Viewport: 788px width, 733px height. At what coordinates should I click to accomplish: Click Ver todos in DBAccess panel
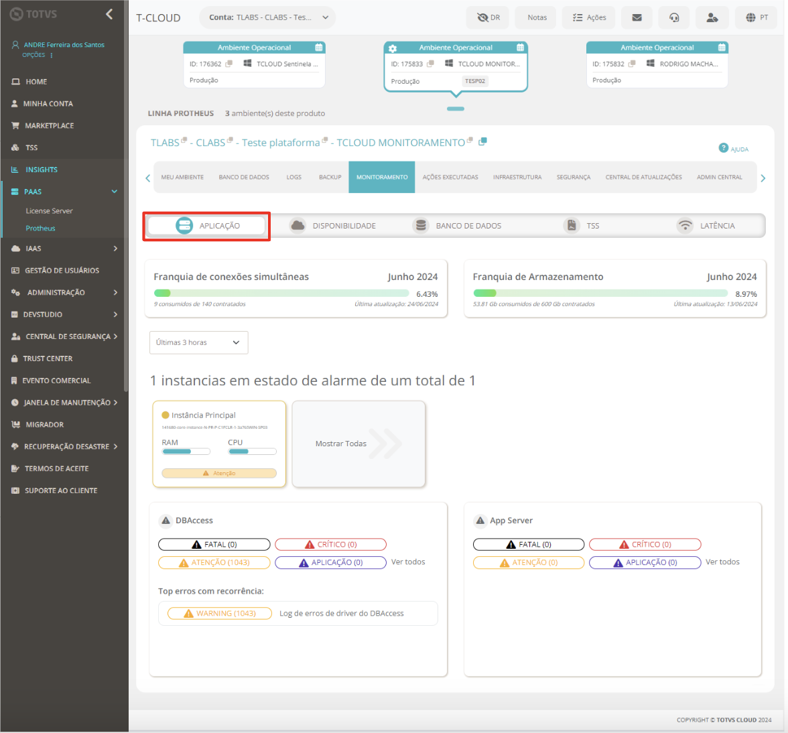coord(409,563)
